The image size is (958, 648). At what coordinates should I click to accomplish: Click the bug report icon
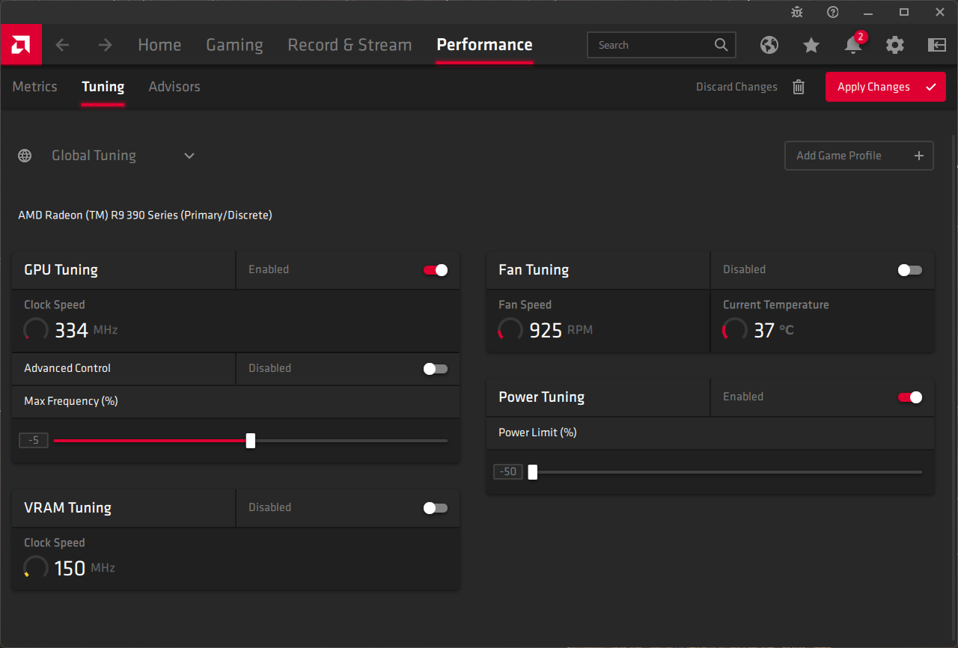(x=796, y=12)
